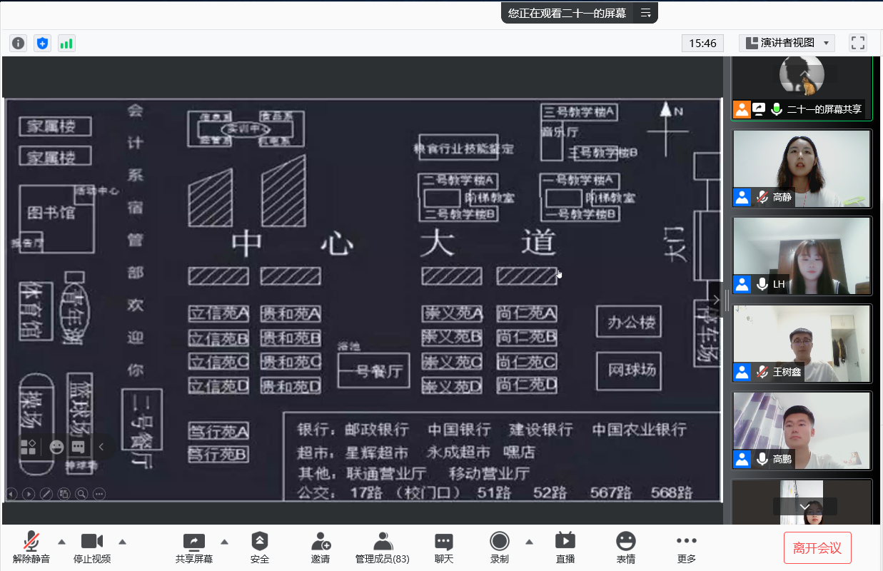This screenshot has width=883, height=571.
Task: Open the 聊天 chat panel
Action: click(x=444, y=547)
